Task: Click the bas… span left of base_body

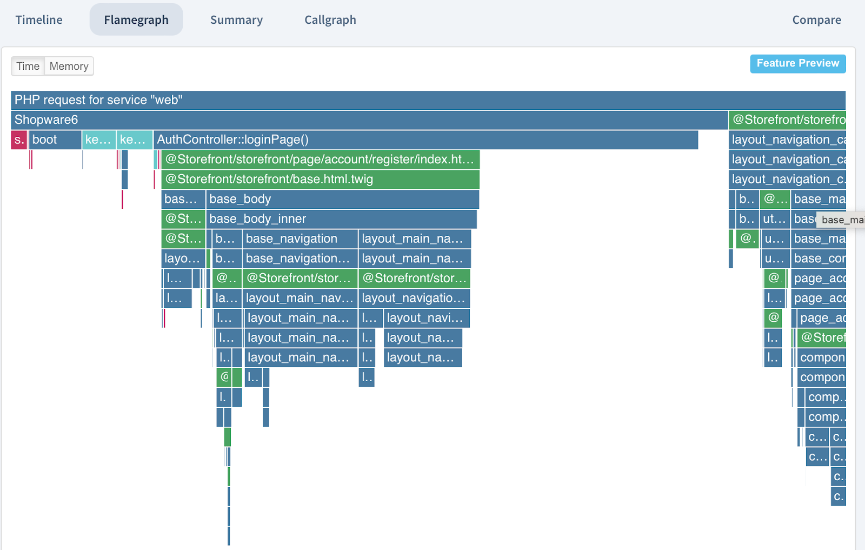Action: (183, 199)
